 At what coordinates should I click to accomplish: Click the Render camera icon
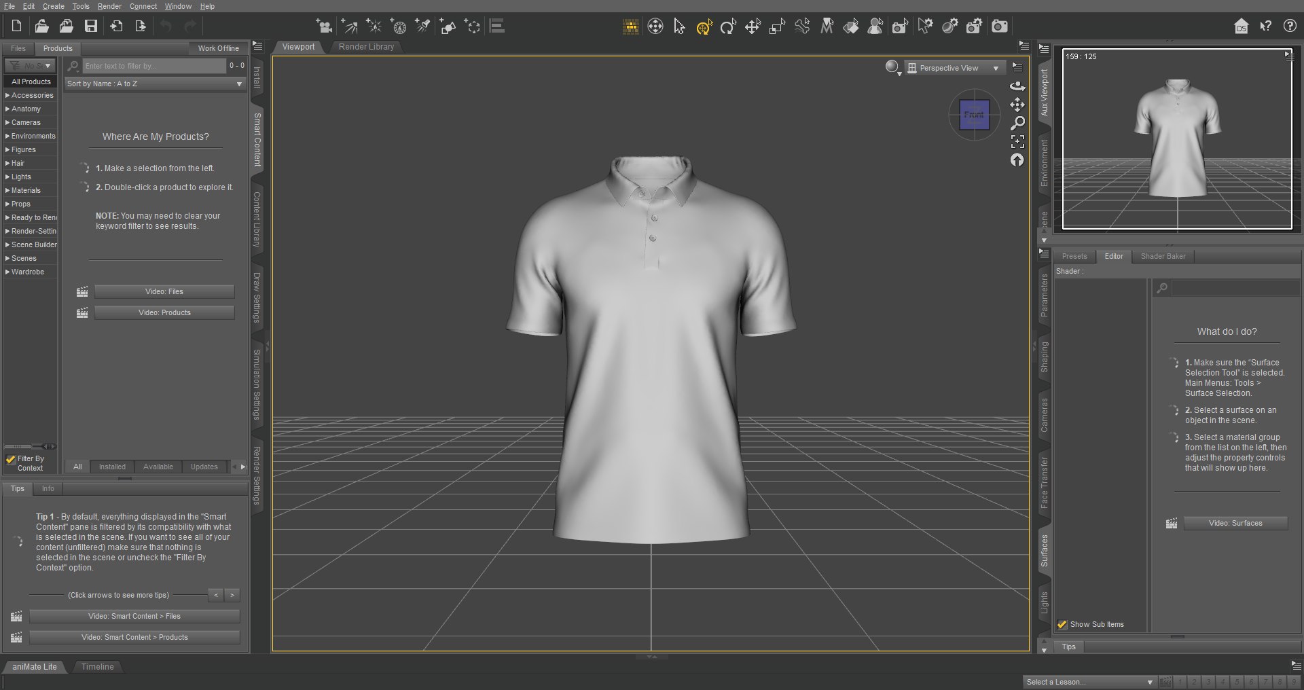click(999, 26)
